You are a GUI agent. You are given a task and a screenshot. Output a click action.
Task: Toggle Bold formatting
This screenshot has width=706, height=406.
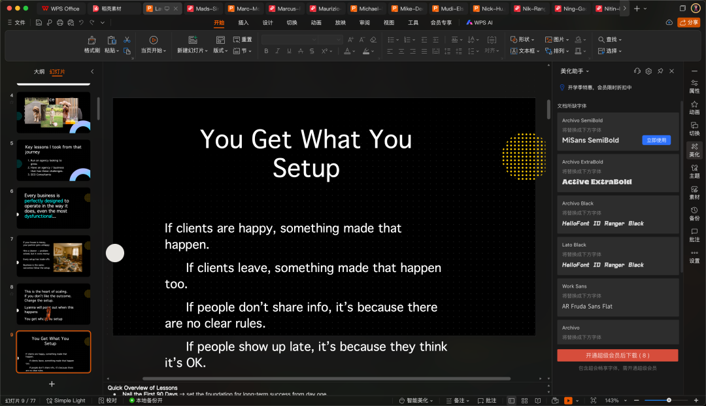[266, 51]
